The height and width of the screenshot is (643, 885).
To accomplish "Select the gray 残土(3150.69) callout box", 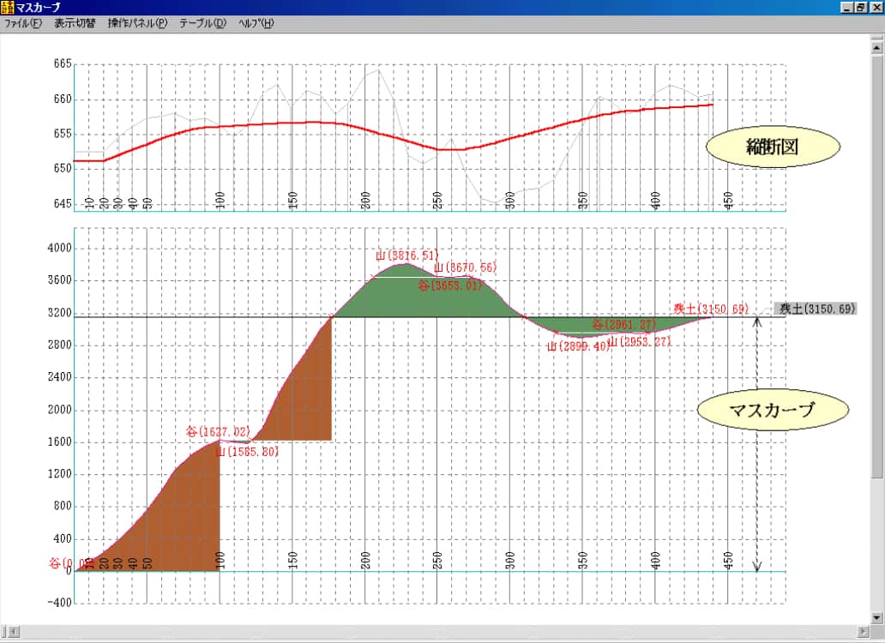I will [x=816, y=309].
